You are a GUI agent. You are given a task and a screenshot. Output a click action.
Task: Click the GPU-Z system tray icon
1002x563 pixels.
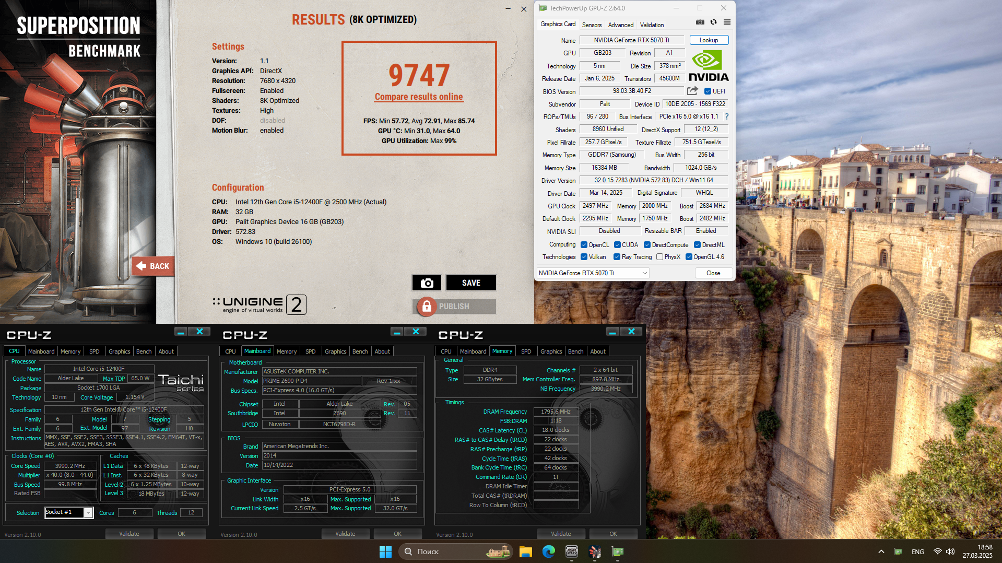[898, 552]
